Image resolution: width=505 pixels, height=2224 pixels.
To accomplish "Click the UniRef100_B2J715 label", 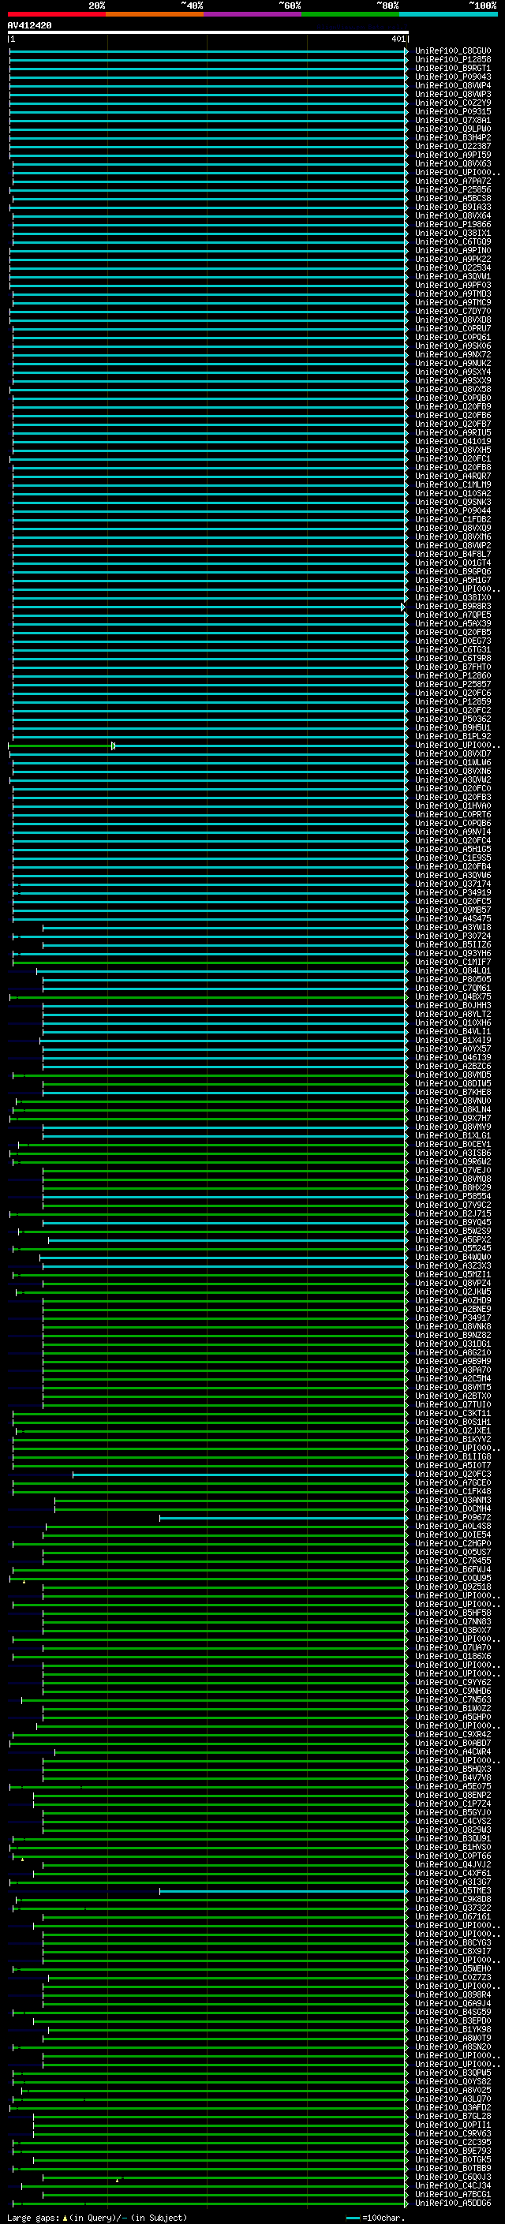I will tap(452, 1214).
